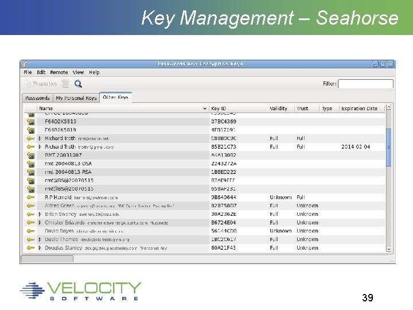The width and height of the screenshot is (413, 310).
Task: Open the Remote menu
Action: tap(59, 72)
